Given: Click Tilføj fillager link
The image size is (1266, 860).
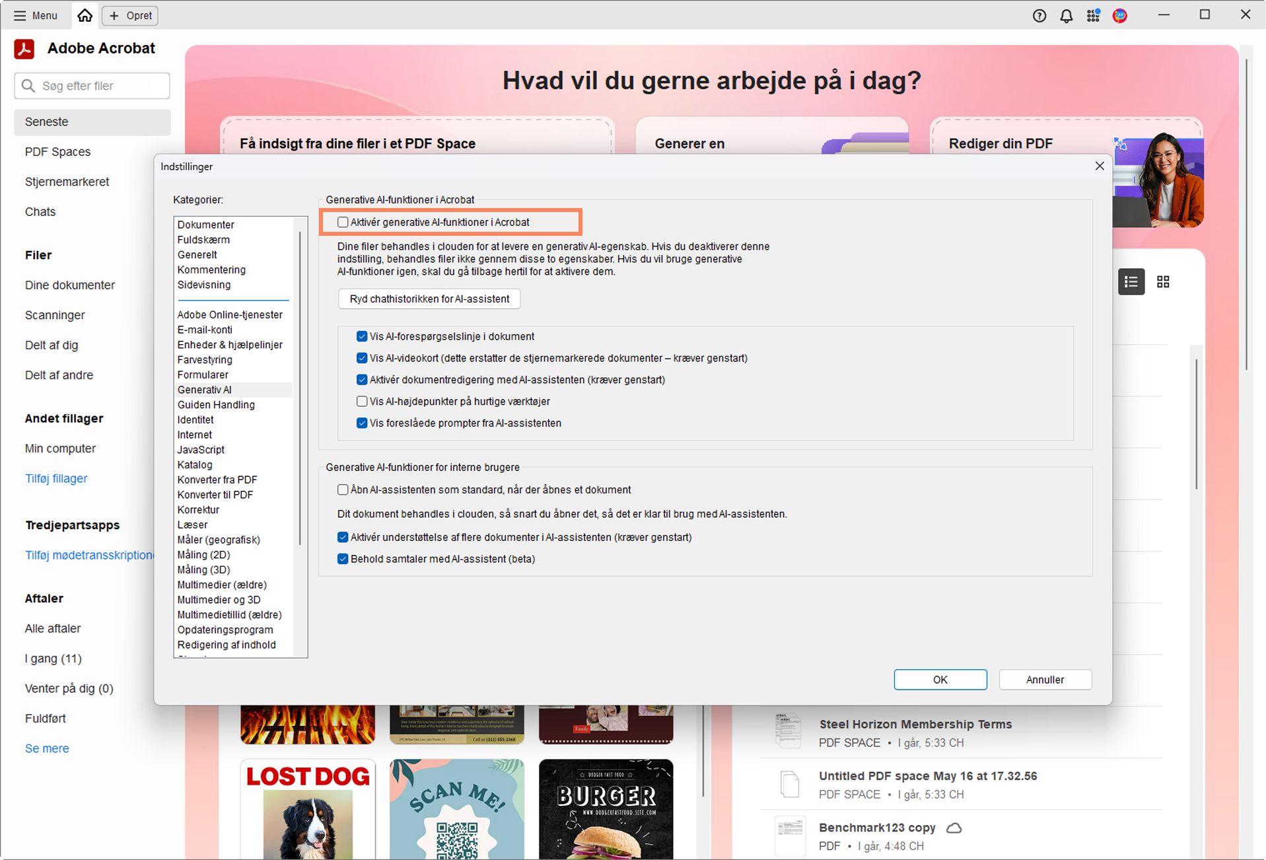Looking at the screenshot, I should (56, 479).
